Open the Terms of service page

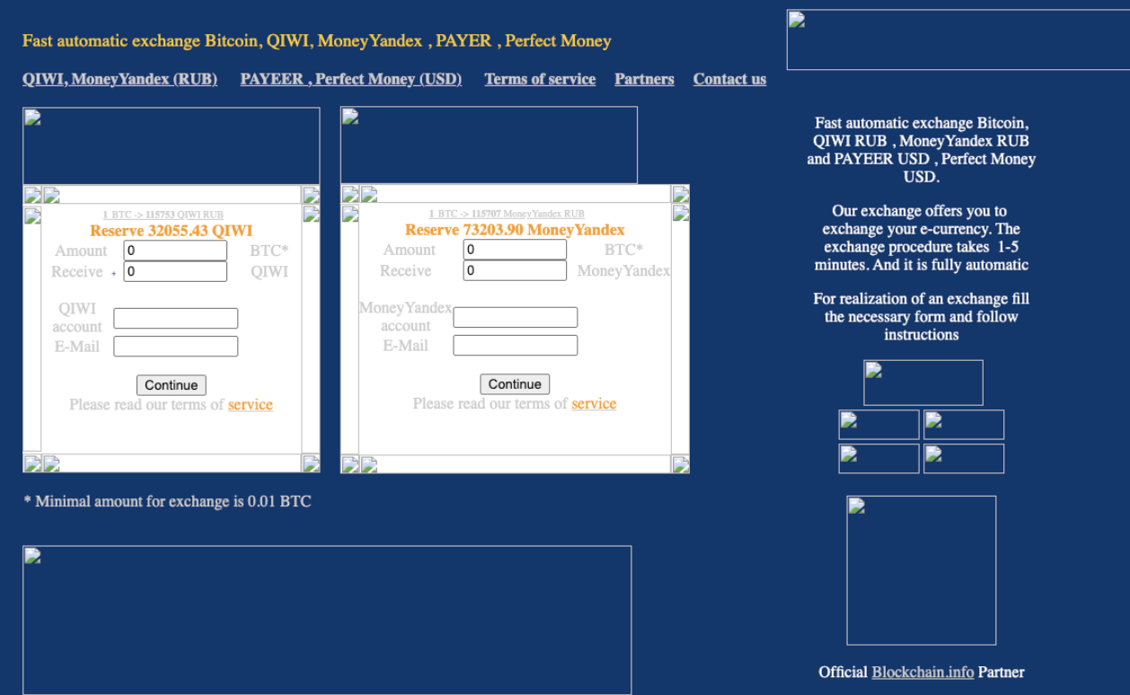point(539,79)
